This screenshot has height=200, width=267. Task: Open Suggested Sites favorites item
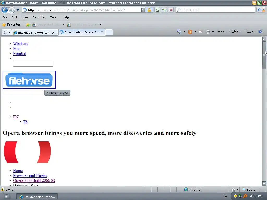click(48, 25)
